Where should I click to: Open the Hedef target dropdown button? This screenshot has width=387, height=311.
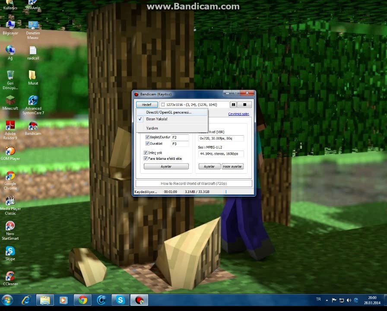[147, 105]
